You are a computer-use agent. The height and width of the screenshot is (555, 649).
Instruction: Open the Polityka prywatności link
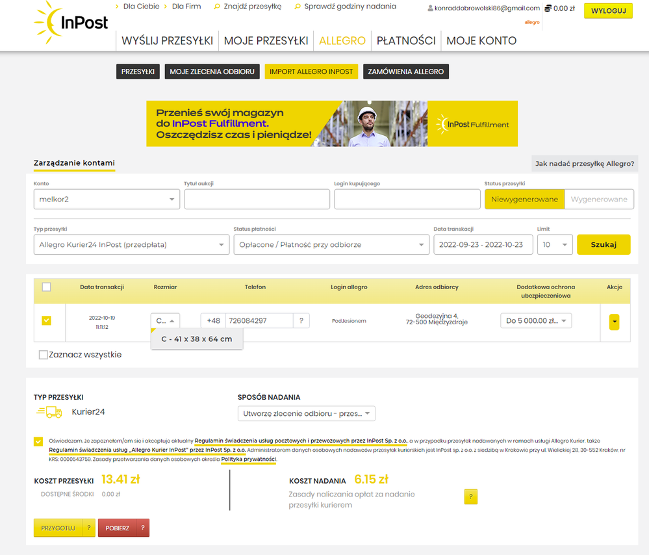coord(248,459)
